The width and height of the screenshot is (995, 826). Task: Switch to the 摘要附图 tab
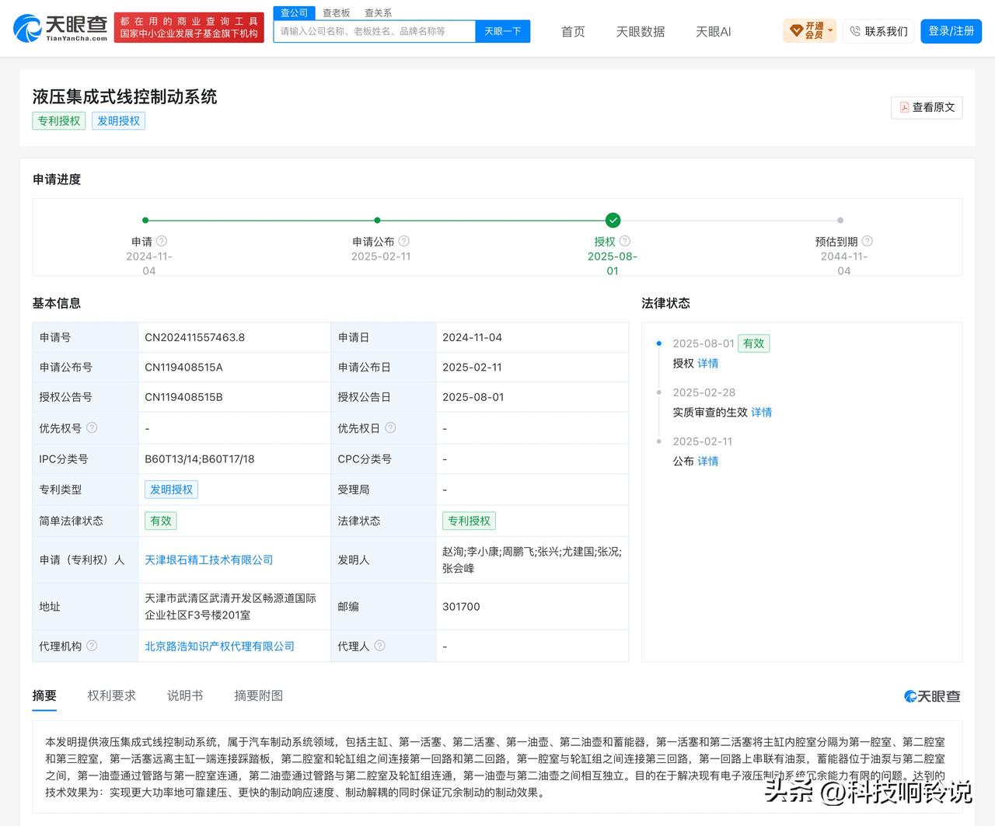coord(259,695)
